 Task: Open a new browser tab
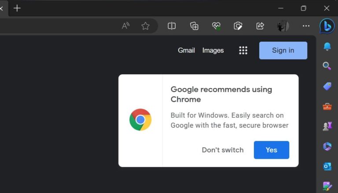pyautogui.click(x=17, y=8)
